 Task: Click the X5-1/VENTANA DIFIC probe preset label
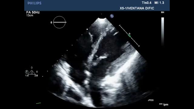[137, 8]
